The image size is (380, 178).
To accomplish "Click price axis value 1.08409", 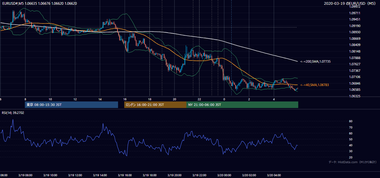I will click(355, 45).
